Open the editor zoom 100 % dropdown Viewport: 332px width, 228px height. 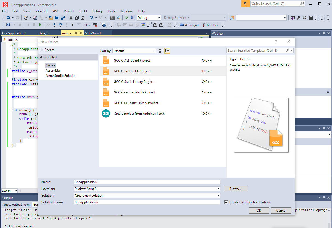tap(16, 191)
